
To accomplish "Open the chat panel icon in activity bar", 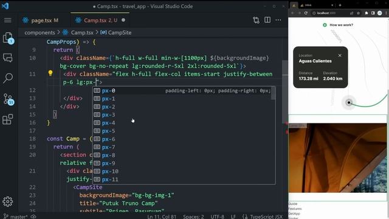I will [x=8, y=58].
